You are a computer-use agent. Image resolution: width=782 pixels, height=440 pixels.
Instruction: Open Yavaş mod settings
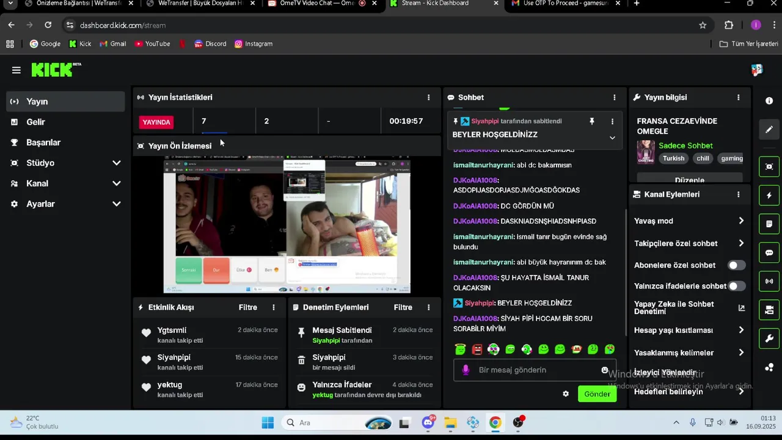tap(689, 221)
